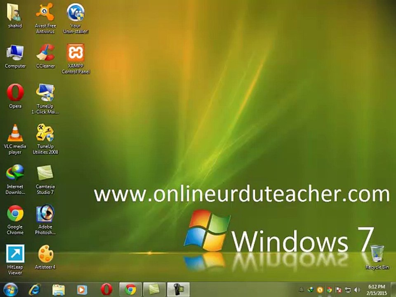Open Avast orange tray icon
The height and width of the screenshot is (297, 396).
point(320,290)
